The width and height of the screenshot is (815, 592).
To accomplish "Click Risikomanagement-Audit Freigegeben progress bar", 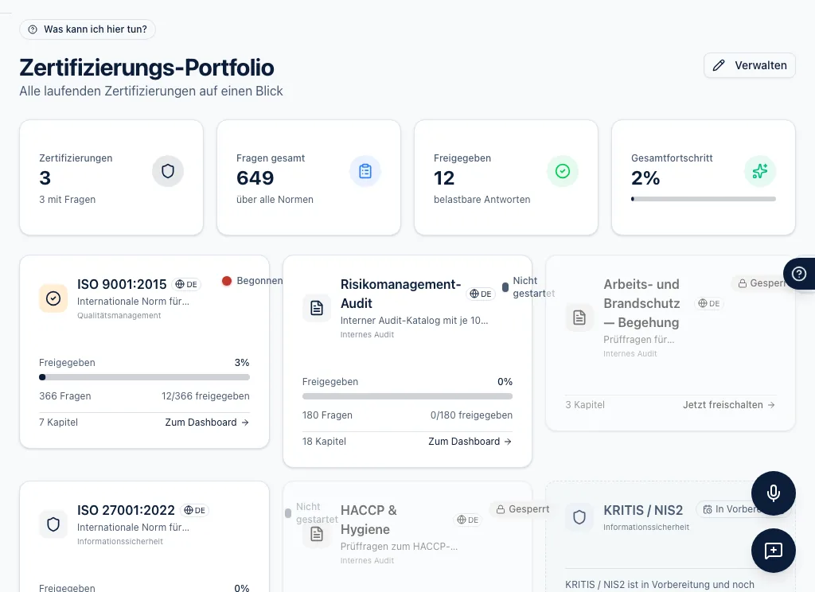I will [x=407, y=396].
